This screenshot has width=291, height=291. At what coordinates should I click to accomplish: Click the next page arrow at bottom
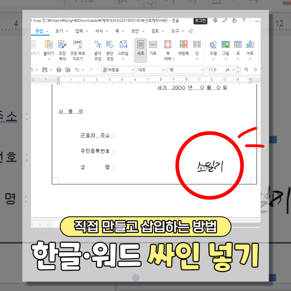(x=40, y=224)
